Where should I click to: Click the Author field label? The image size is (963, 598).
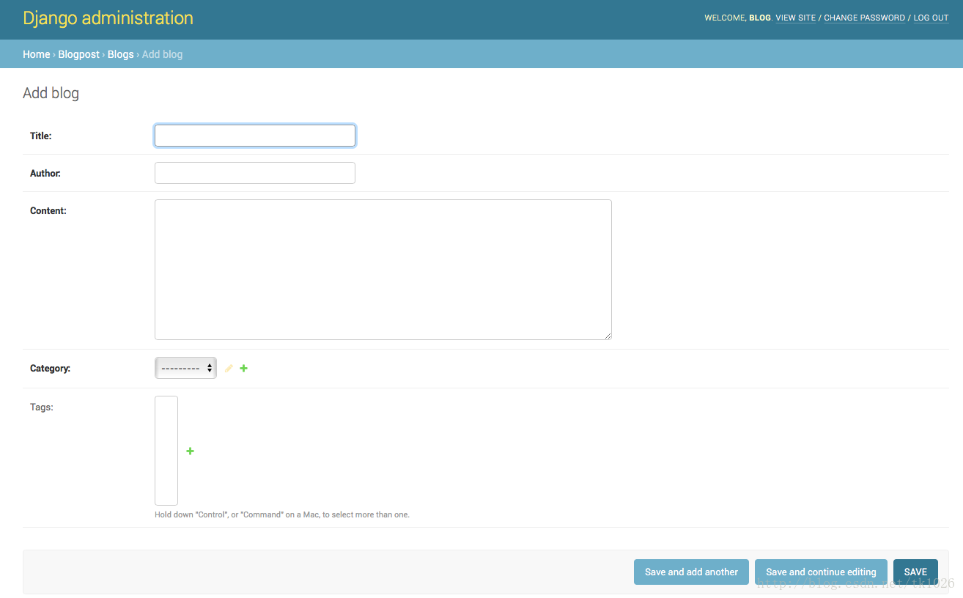[x=45, y=174]
